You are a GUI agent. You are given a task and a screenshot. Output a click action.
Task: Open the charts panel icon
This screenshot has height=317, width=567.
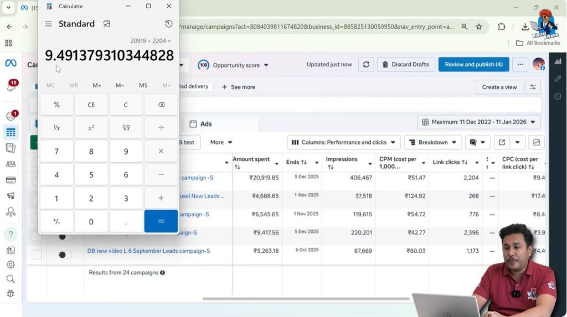(x=536, y=142)
